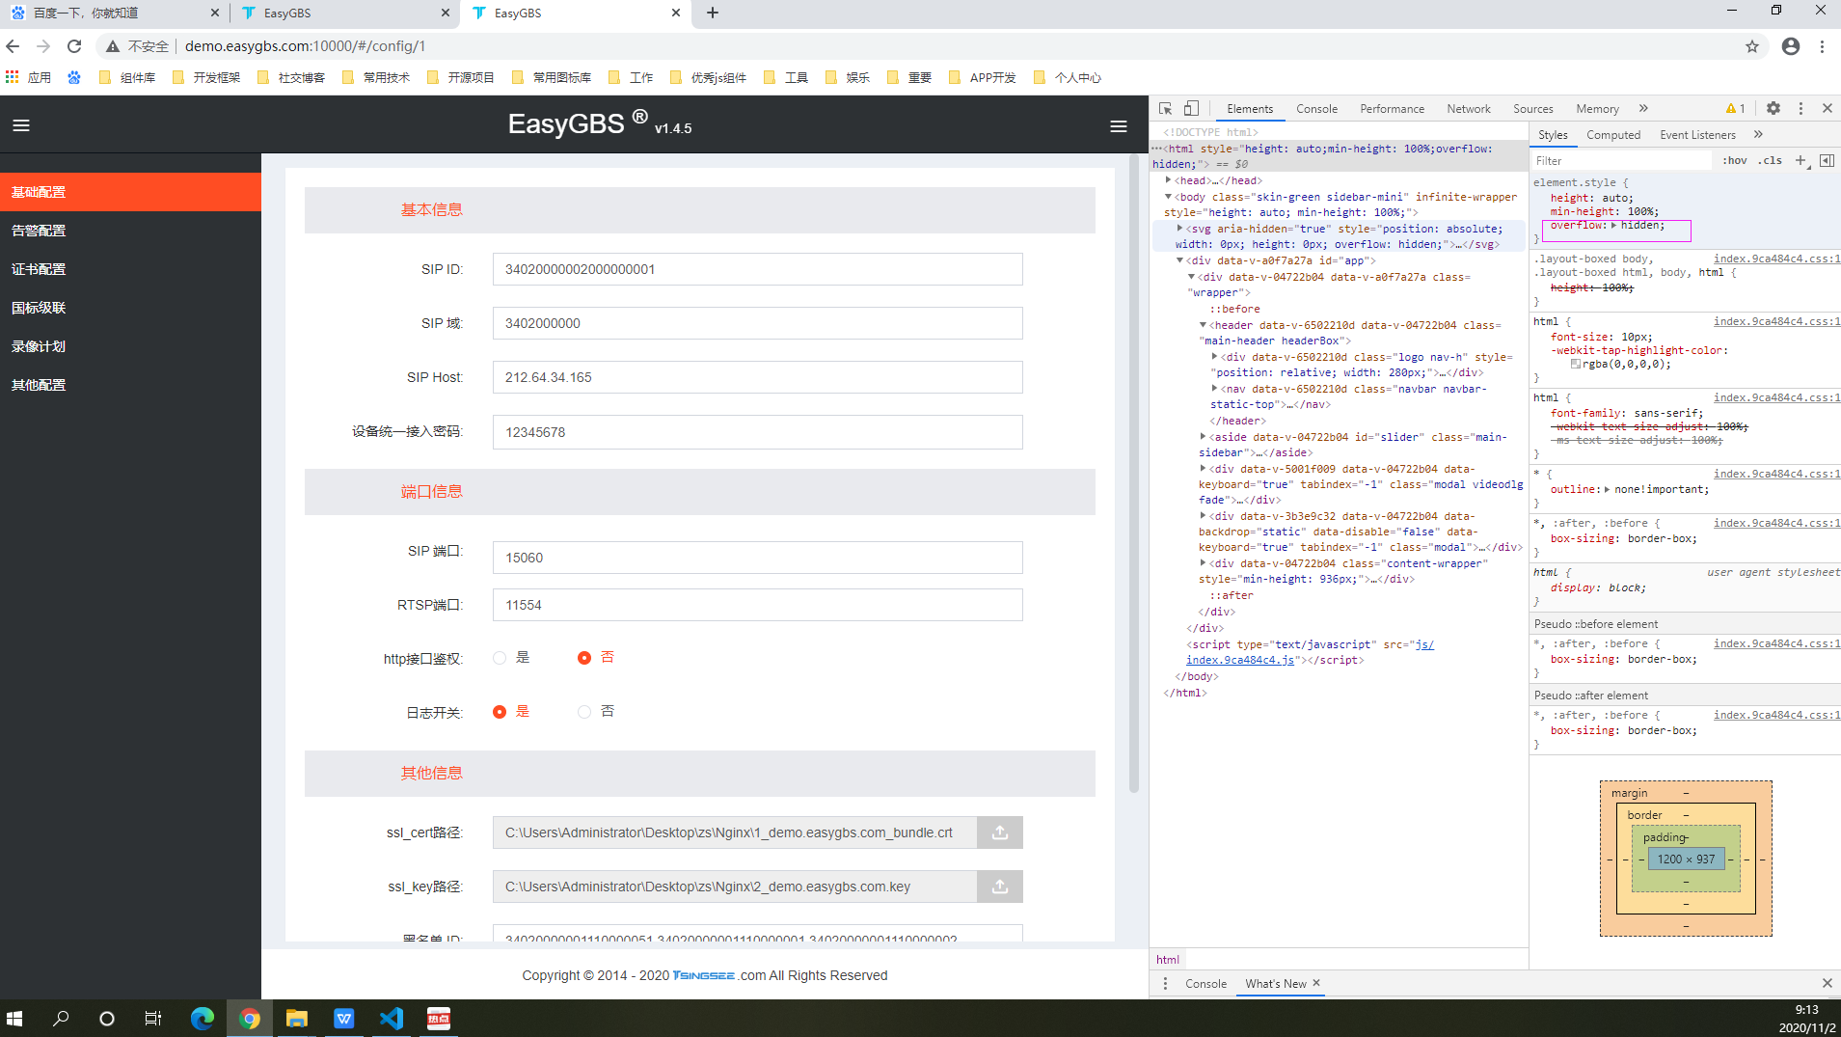The height and width of the screenshot is (1037, 1841).
Task: Toggle DevTools device toolbar icon
Action: [1192, 108]
